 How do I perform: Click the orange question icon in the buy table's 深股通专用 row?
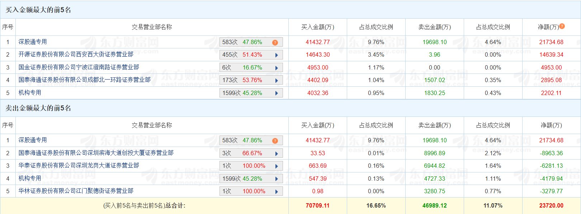click(x=275, y=43)
